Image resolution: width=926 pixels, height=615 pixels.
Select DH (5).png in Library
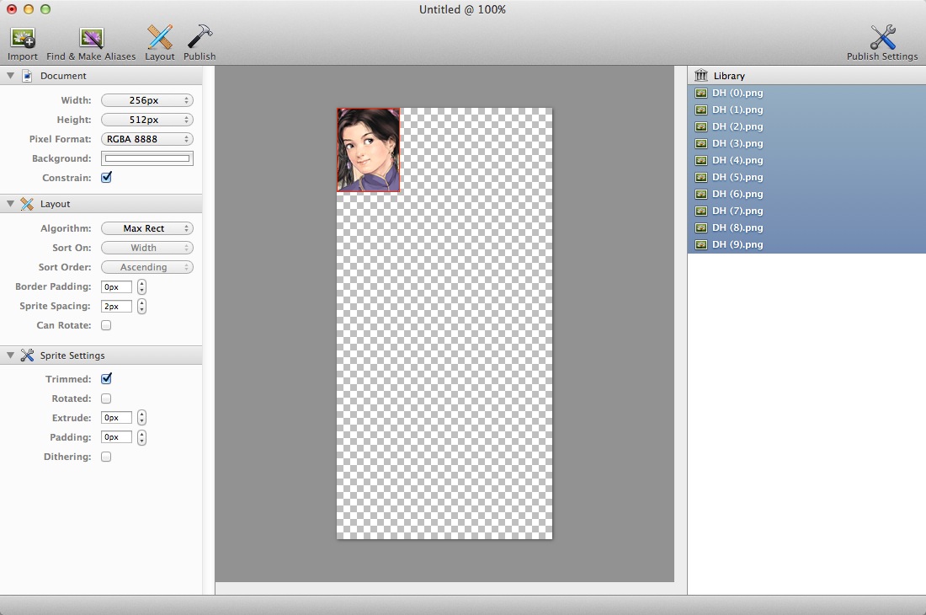(x=737, y=177)
